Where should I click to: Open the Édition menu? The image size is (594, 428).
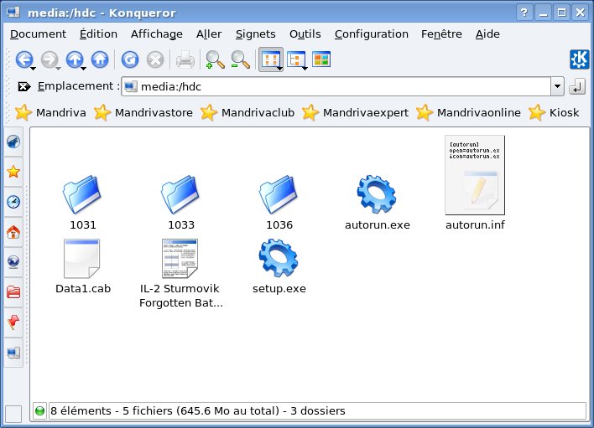click(x=98, y=34)
